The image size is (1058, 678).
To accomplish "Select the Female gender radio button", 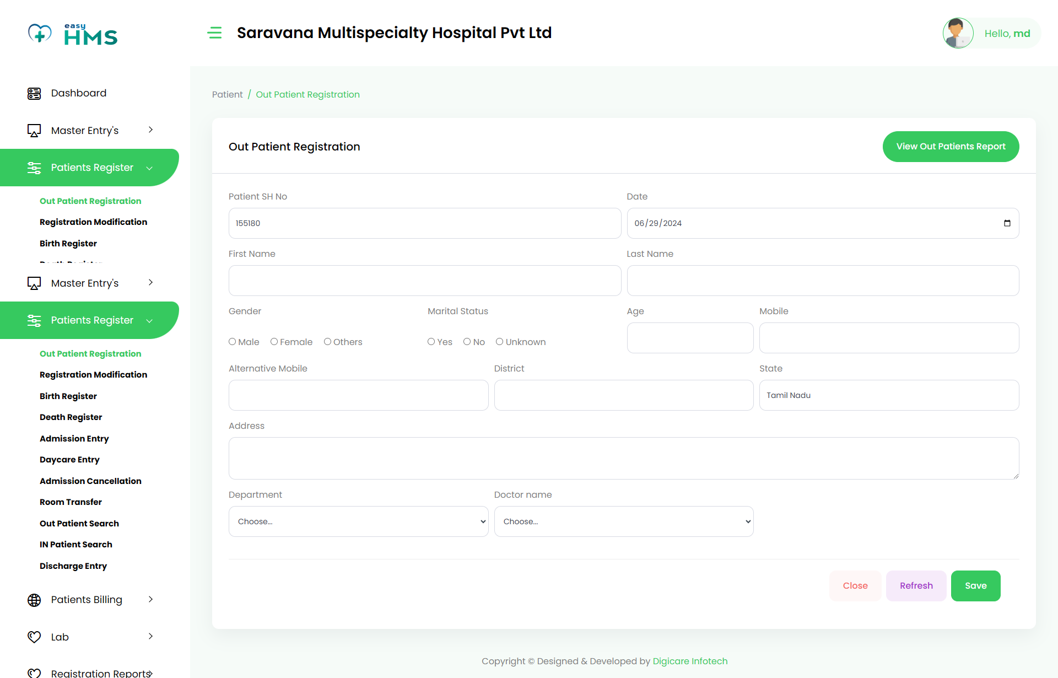I will click(x=274, y=342).
